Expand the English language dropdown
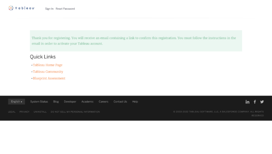This screenshot has height=154, width=272. click(x=17, y=102)
